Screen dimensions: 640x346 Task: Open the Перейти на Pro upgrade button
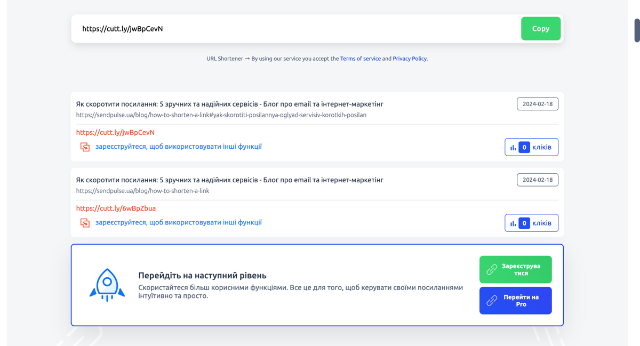click(515, 300)
